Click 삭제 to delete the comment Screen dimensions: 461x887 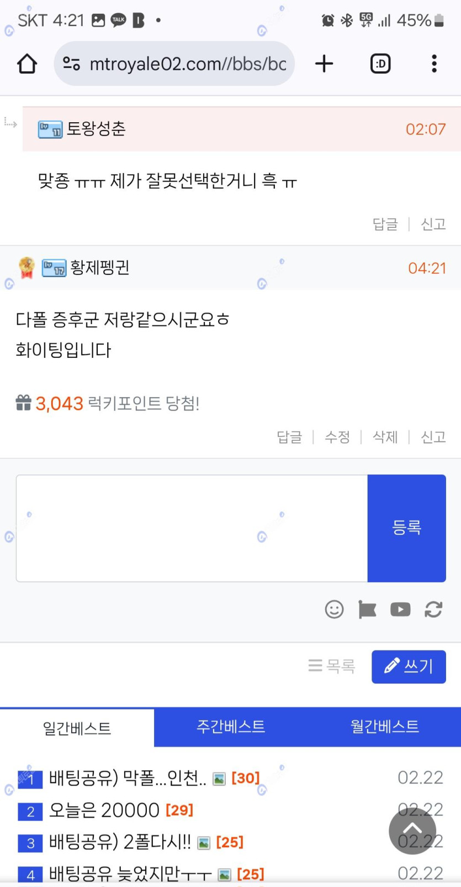coord(385,437)
